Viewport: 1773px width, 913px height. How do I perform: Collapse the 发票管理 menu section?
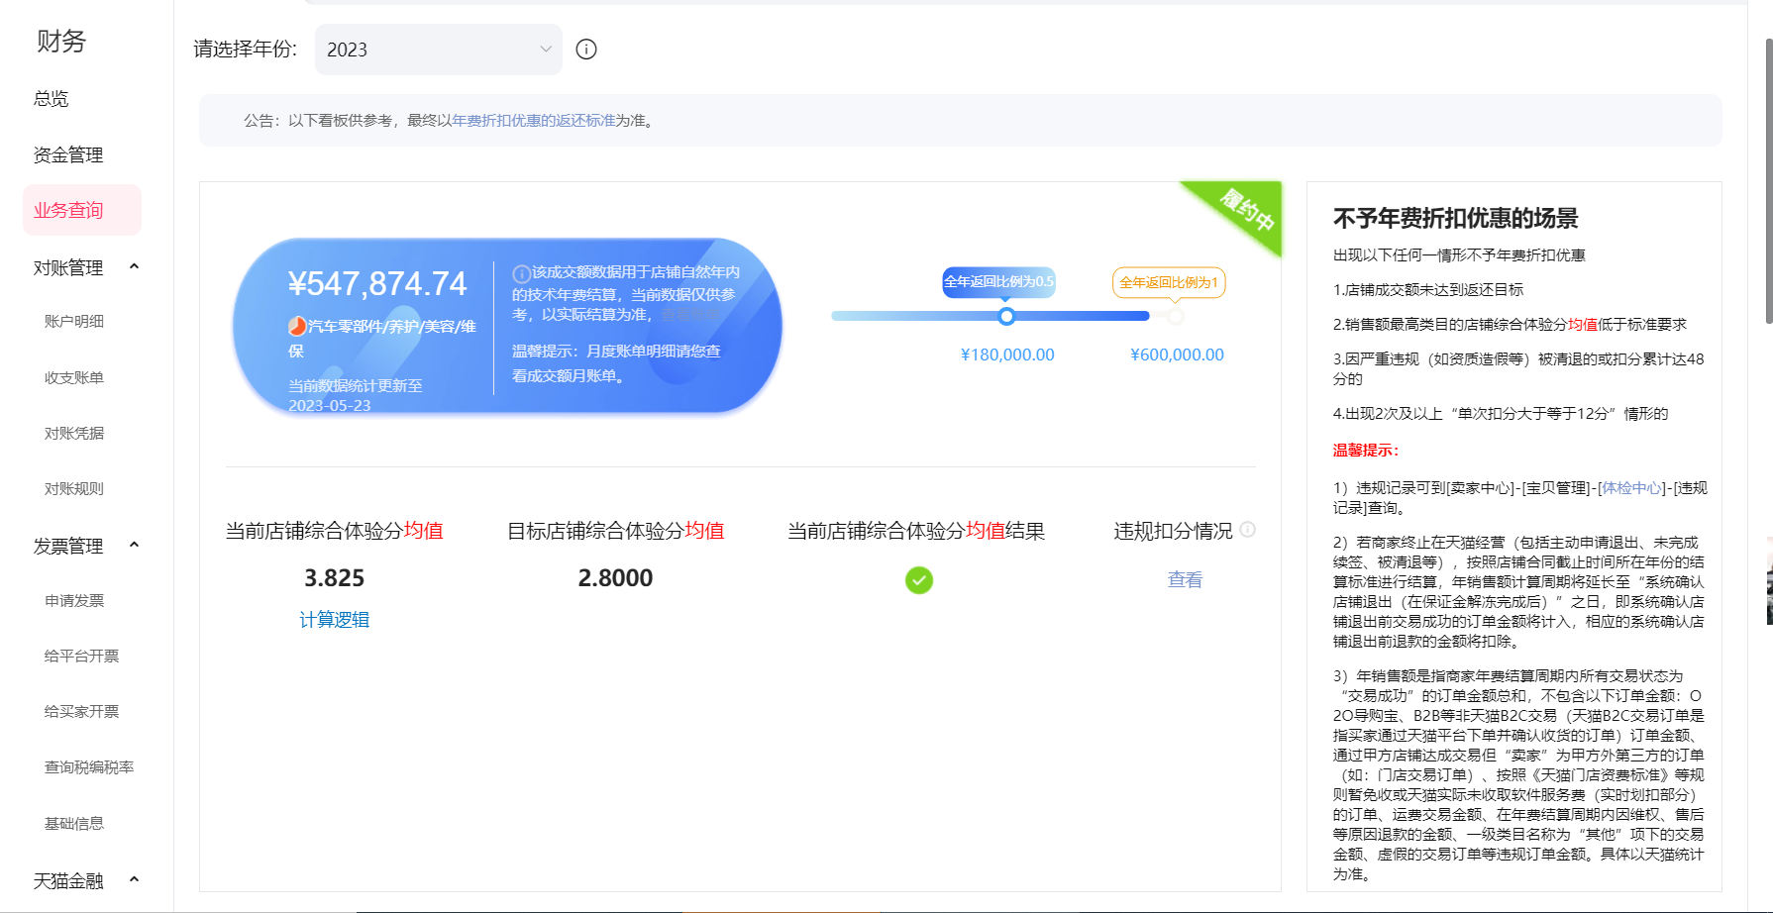(x=134, y=545)
